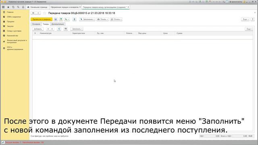Open the Заполнение dropdown in document toolbar
This screenshot has height=145, width=258.
pyautogui.click(x=87, y=19)
